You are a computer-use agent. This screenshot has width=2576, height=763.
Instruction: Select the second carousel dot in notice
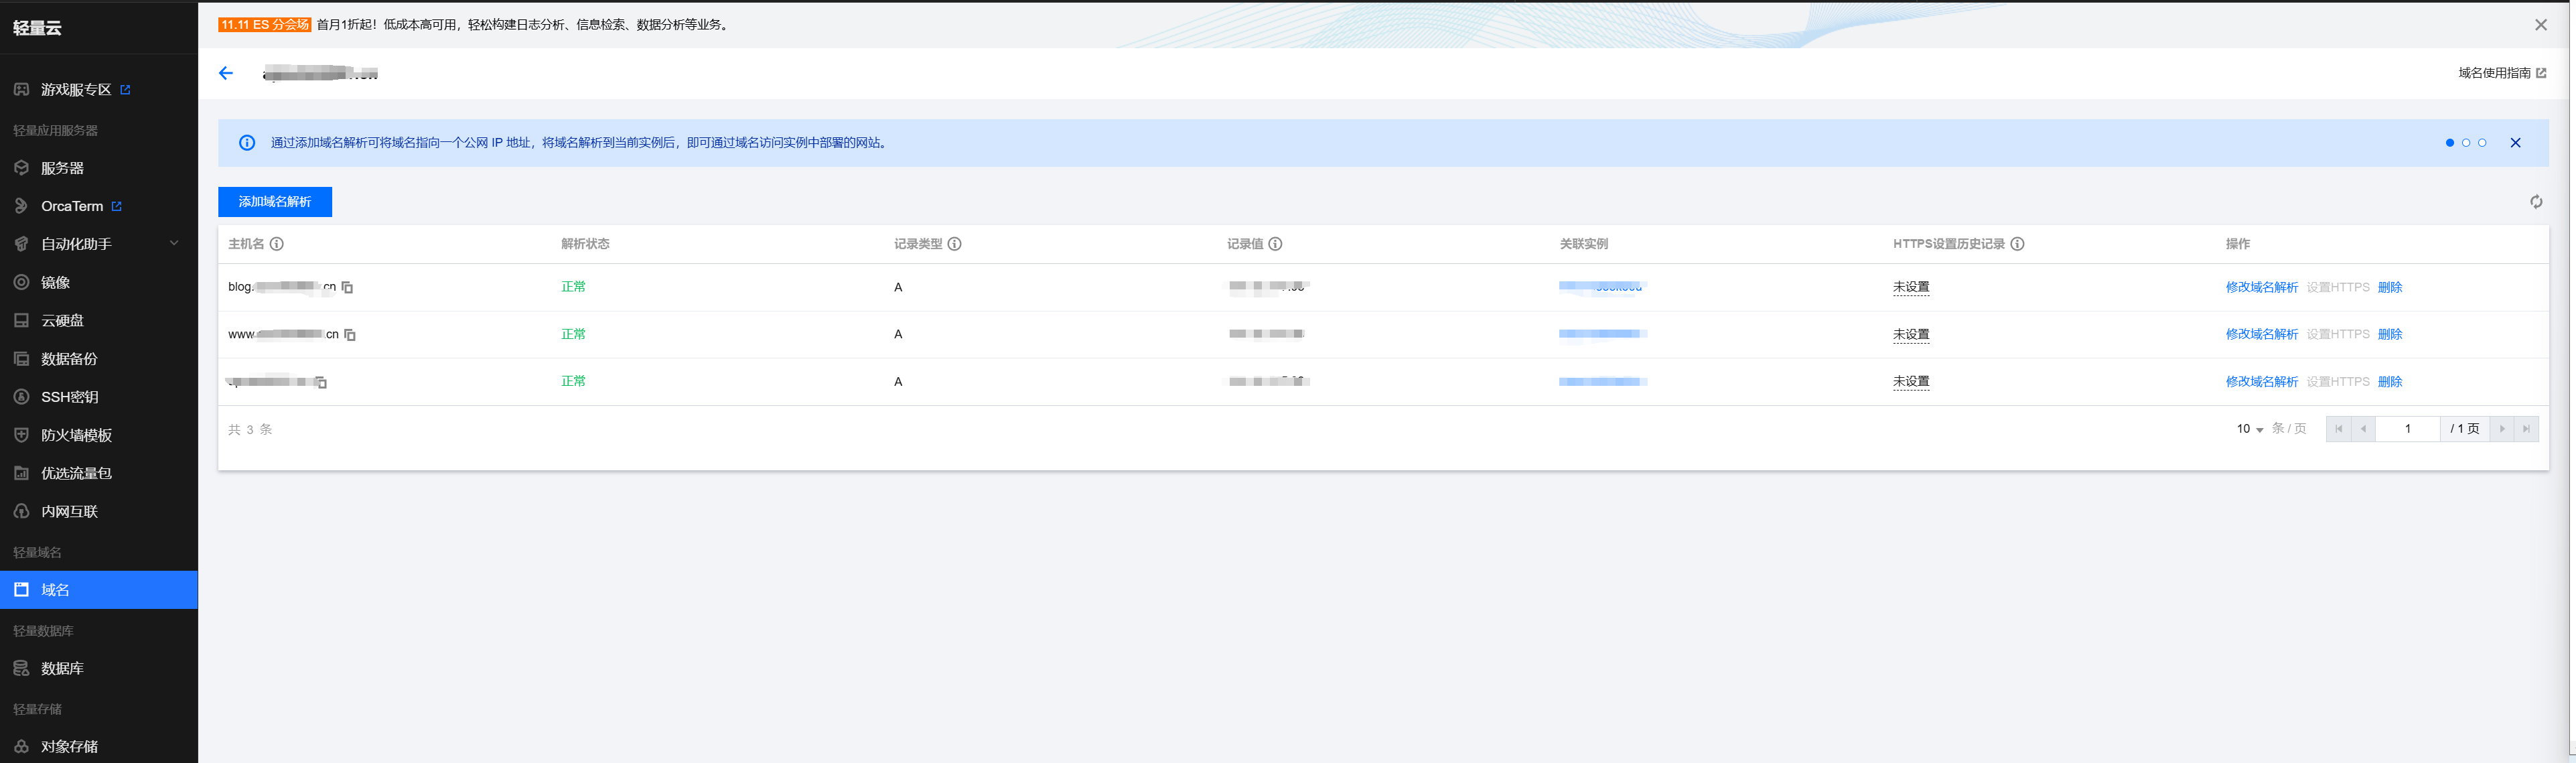point(2466,143)
